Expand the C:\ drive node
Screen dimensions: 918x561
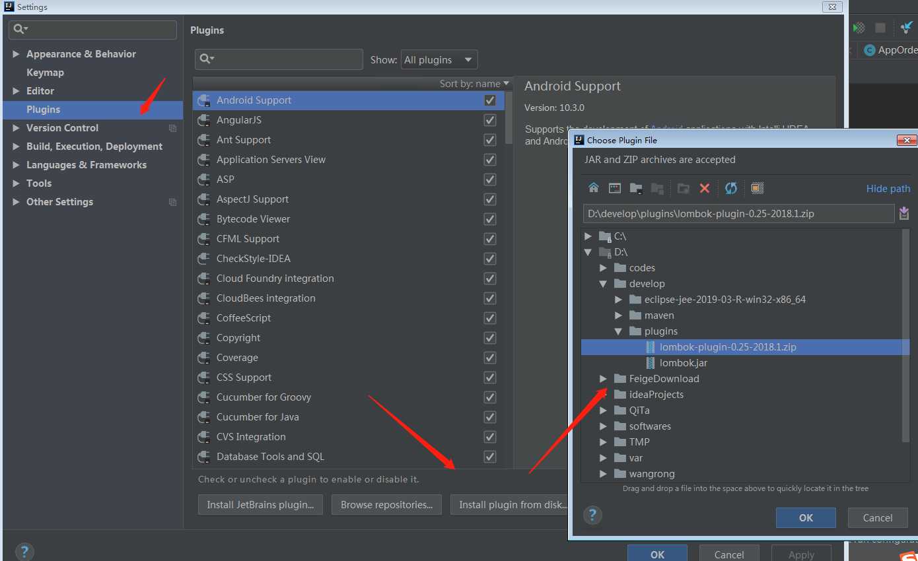[588, 236]
